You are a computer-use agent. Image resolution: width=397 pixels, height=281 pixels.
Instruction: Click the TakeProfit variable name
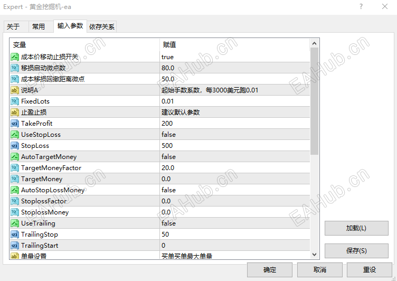pyautogui.click(x=37, y=124)
